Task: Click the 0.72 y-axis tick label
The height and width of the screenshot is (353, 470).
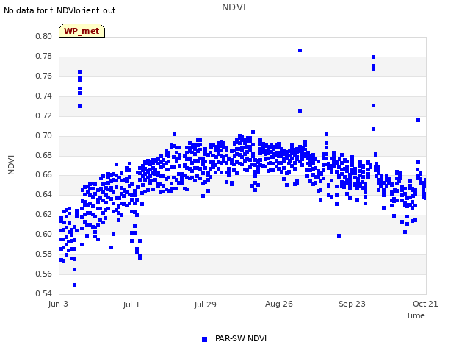Action: [x=44, y=115]
